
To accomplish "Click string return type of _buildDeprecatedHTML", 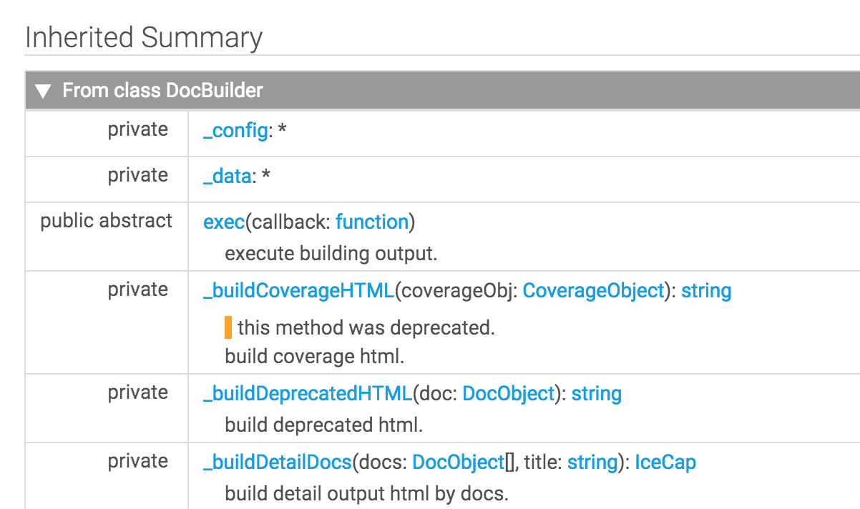I will pyautogui.click(x=597, y=394).
